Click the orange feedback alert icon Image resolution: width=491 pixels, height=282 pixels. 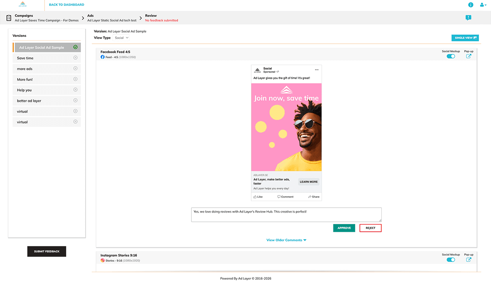point(468,18)
